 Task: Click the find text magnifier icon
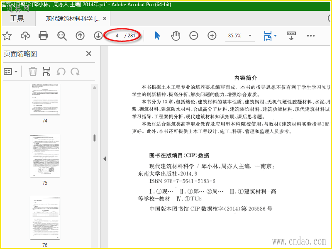[62, 36]
